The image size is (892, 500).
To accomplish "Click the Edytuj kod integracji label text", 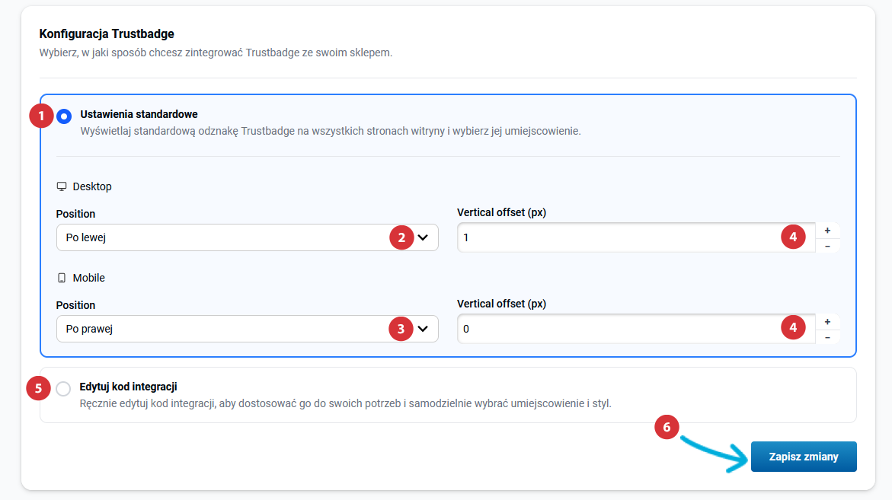I will click(128, 387).
